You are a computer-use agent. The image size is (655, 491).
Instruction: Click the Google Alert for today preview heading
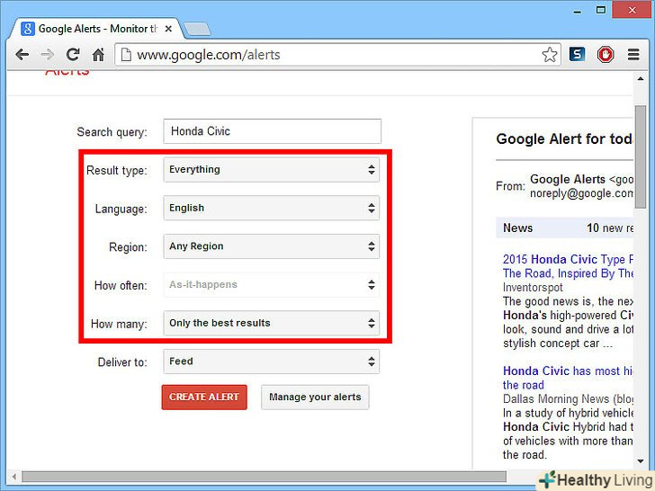(564, 139)
